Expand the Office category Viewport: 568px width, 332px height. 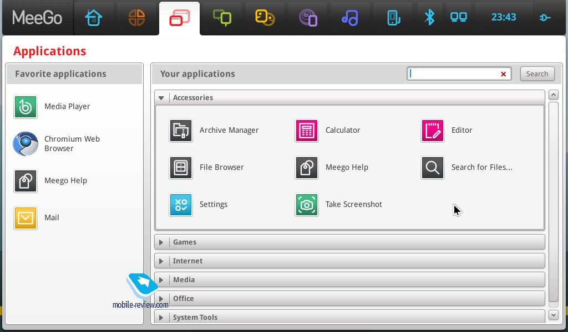click(x=349, y=298)
